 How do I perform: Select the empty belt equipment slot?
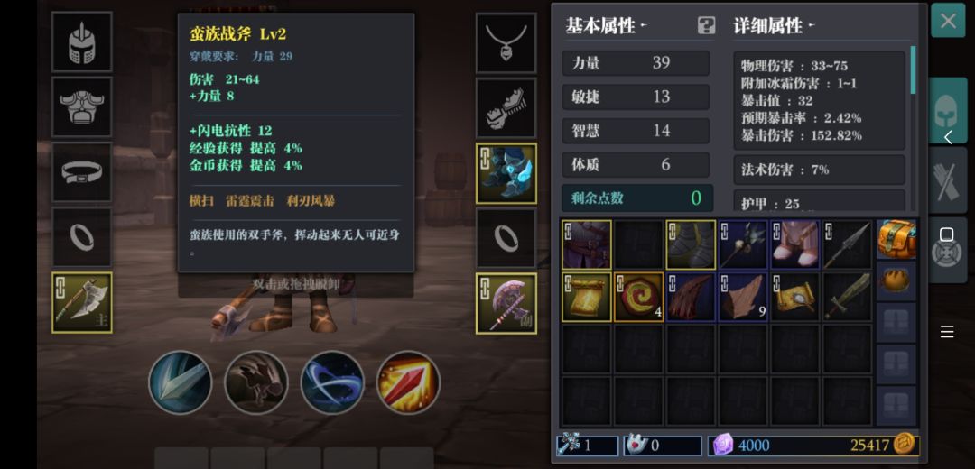81,172
